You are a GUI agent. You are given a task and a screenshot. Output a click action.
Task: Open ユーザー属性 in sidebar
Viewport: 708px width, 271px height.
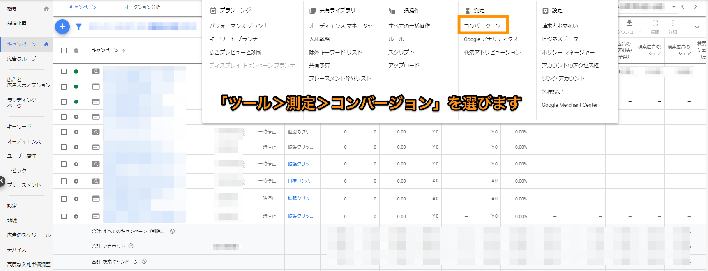click(22, 156)
